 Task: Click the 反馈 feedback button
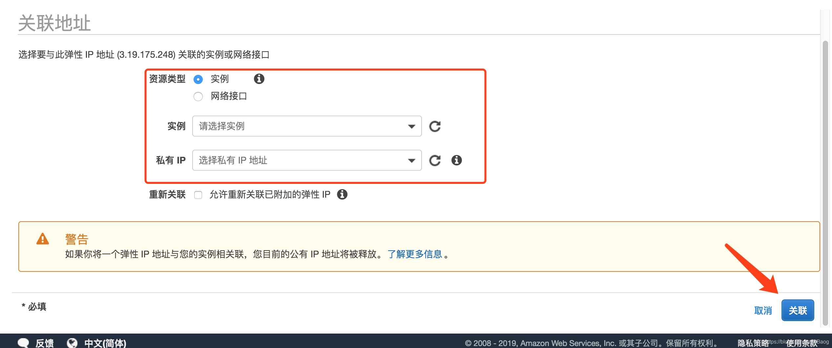coord(45,343)
